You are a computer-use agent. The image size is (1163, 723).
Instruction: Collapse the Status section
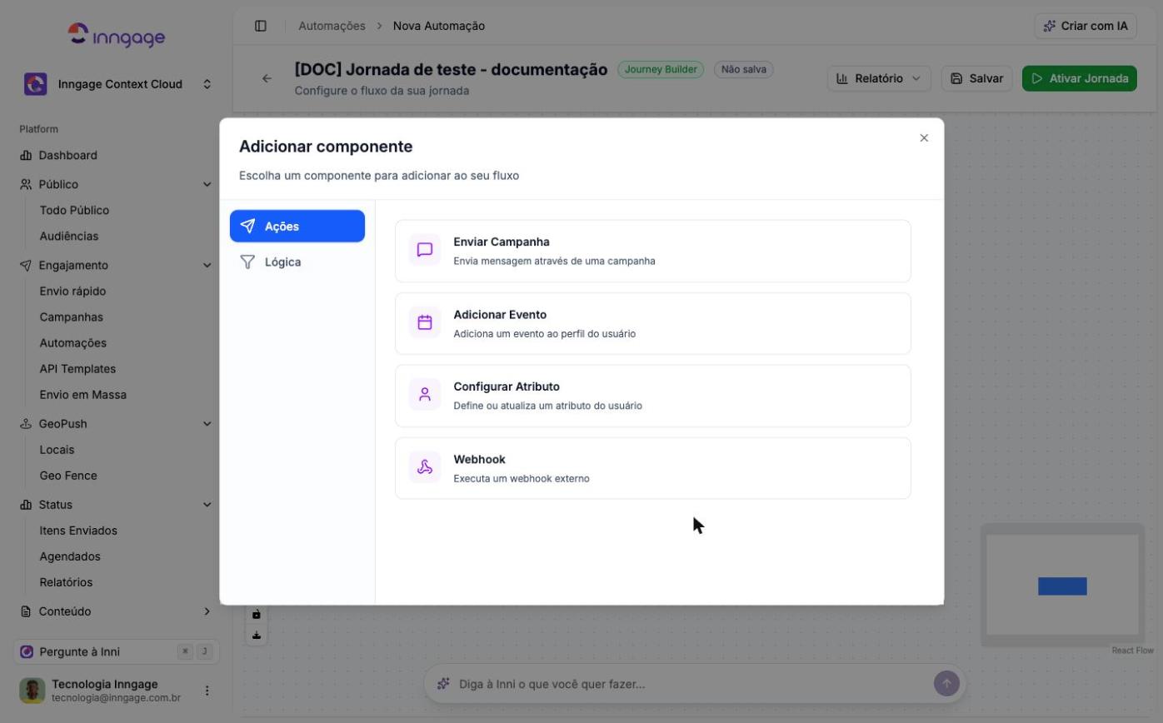point(207,504)
